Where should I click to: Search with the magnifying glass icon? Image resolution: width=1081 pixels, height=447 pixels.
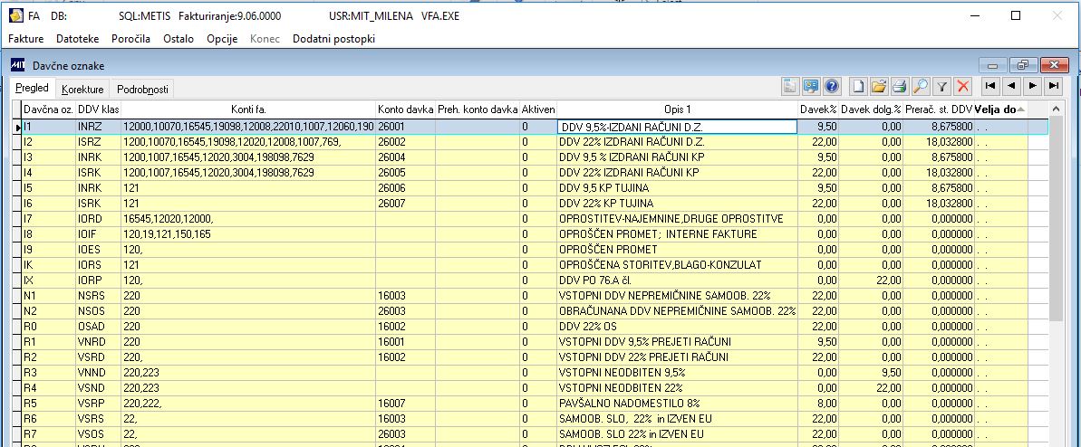pos(920,86)
